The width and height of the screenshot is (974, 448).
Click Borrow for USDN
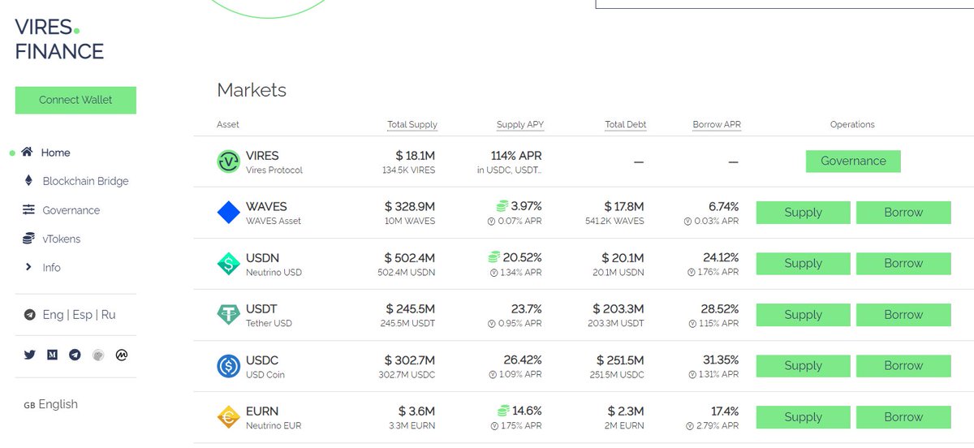click(x=903, y=264)
